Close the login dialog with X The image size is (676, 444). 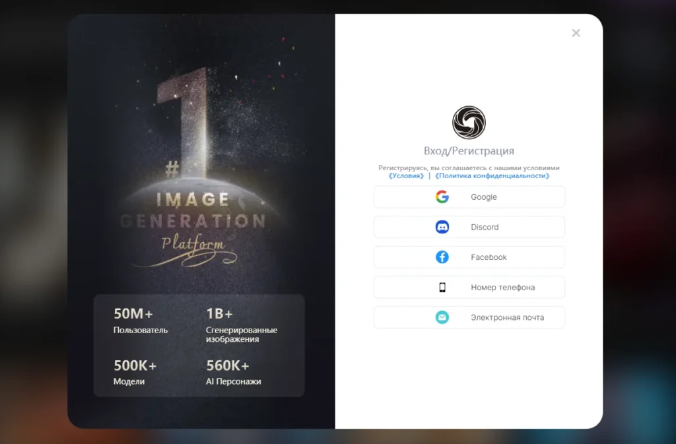[x=576, y=33]
